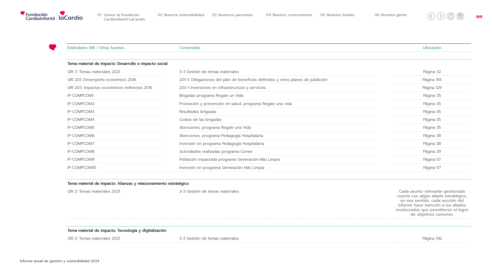This screenshot has height=276, width=492.
Task: Click the 'Estándares GRI / Otras fuentes' column header
Action: tap(96, 48)
